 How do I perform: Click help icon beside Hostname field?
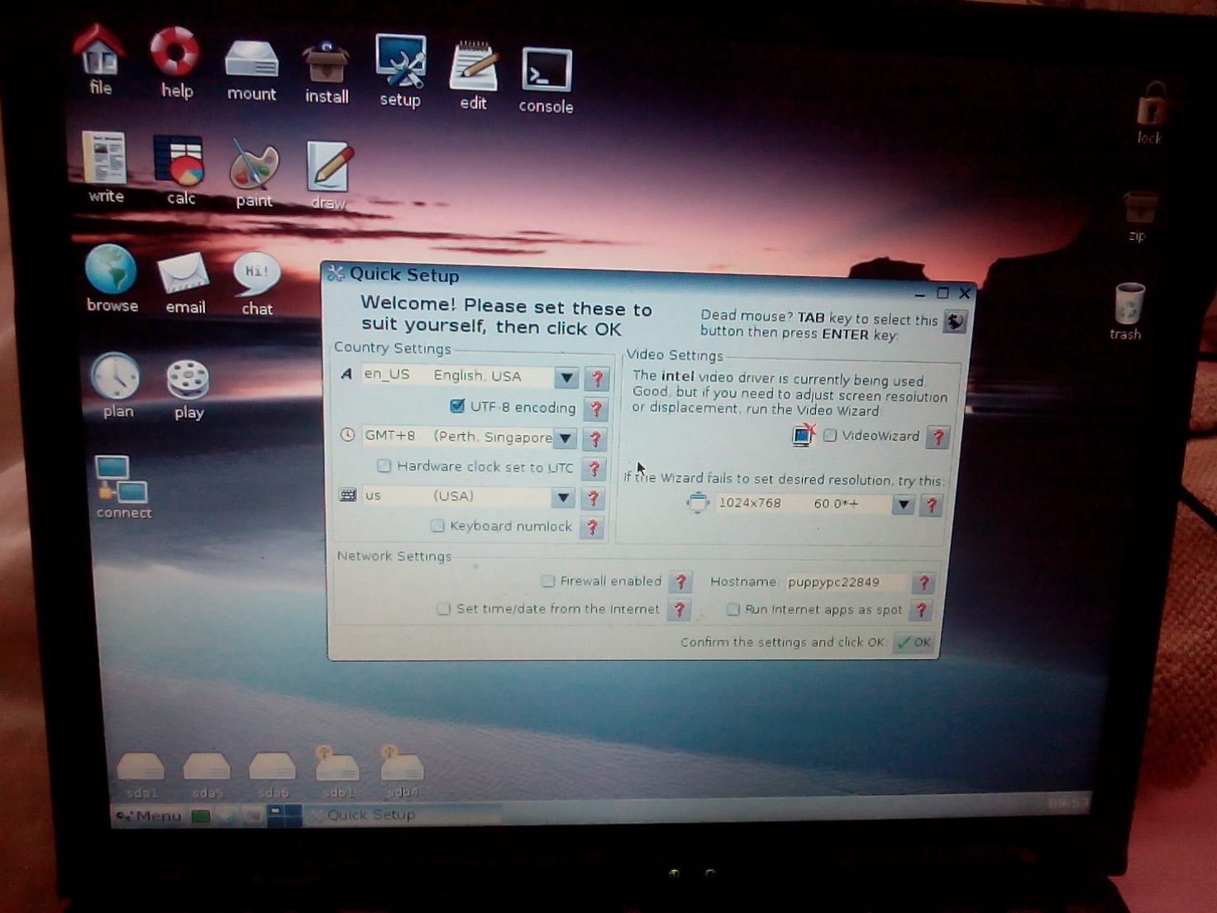[923, 583]
